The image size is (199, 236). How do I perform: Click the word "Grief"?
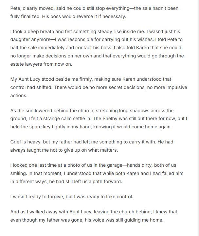(16, 143)
